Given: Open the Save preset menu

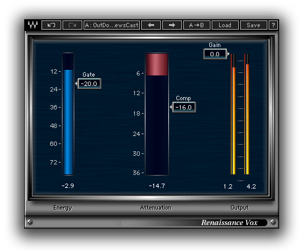Looking at the screenshot, I should 254,25.
